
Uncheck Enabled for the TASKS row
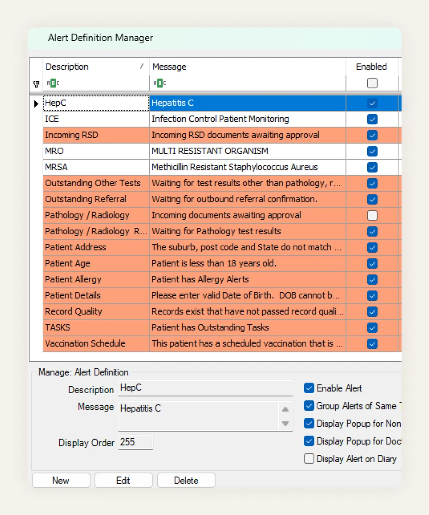click(372, 327)
